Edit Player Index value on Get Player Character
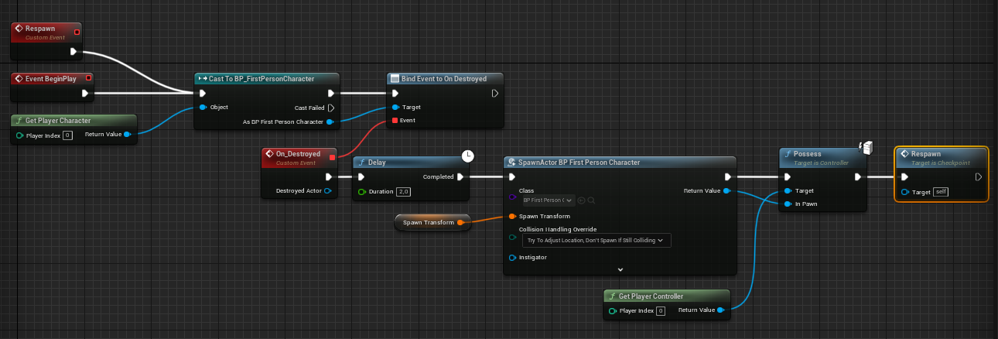The height and width of the screenshot is (339, 998). (x=67, y=135)
